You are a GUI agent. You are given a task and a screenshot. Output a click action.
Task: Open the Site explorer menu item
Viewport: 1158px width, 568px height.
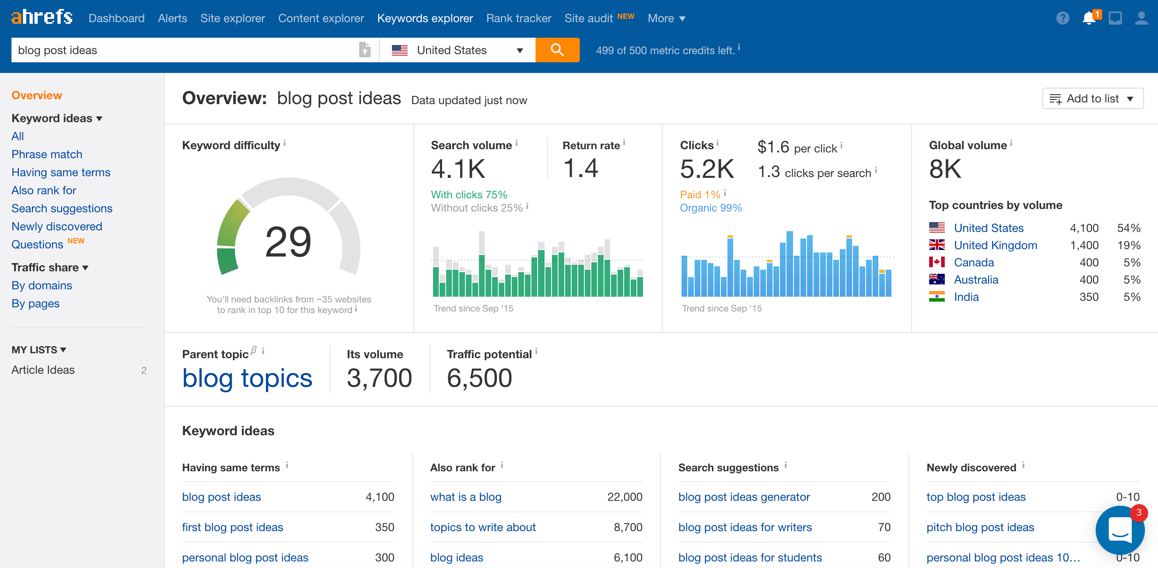(x=233, y=18)
